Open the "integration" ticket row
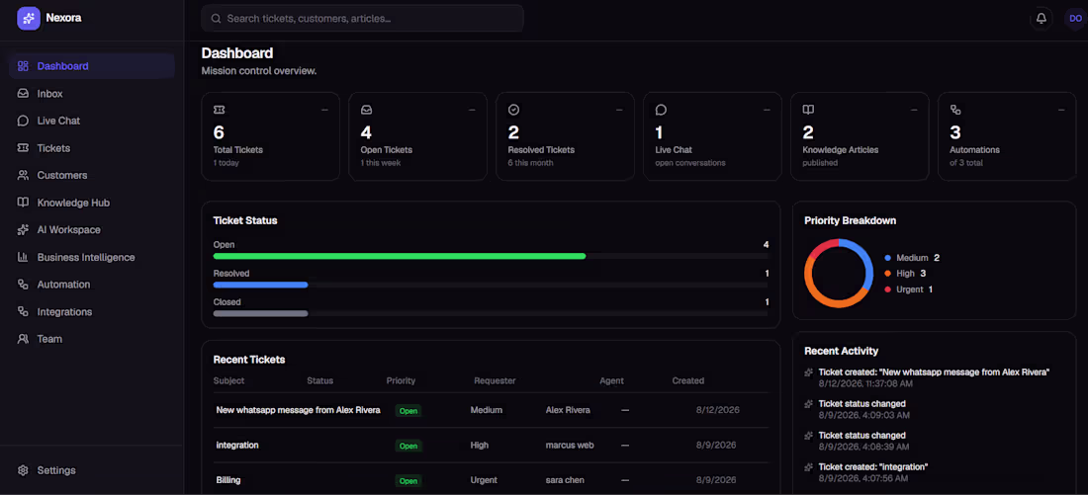This screenshot has width=1088, height=495. click(x=491, y=445)
